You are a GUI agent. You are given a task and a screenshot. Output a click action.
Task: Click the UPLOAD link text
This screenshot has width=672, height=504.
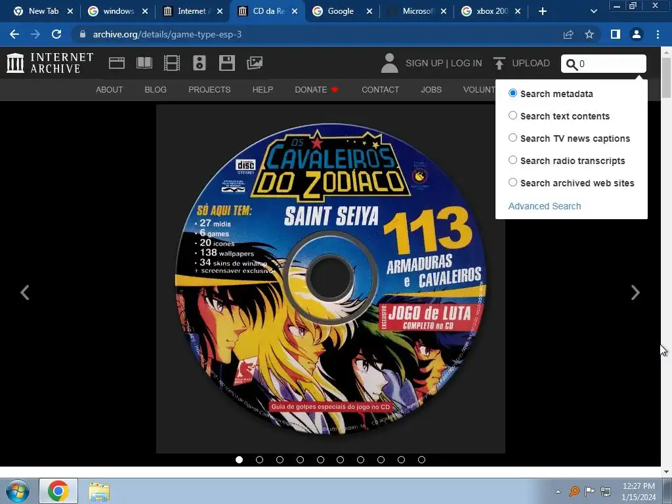pyautogui.click(x=531, y=63)
